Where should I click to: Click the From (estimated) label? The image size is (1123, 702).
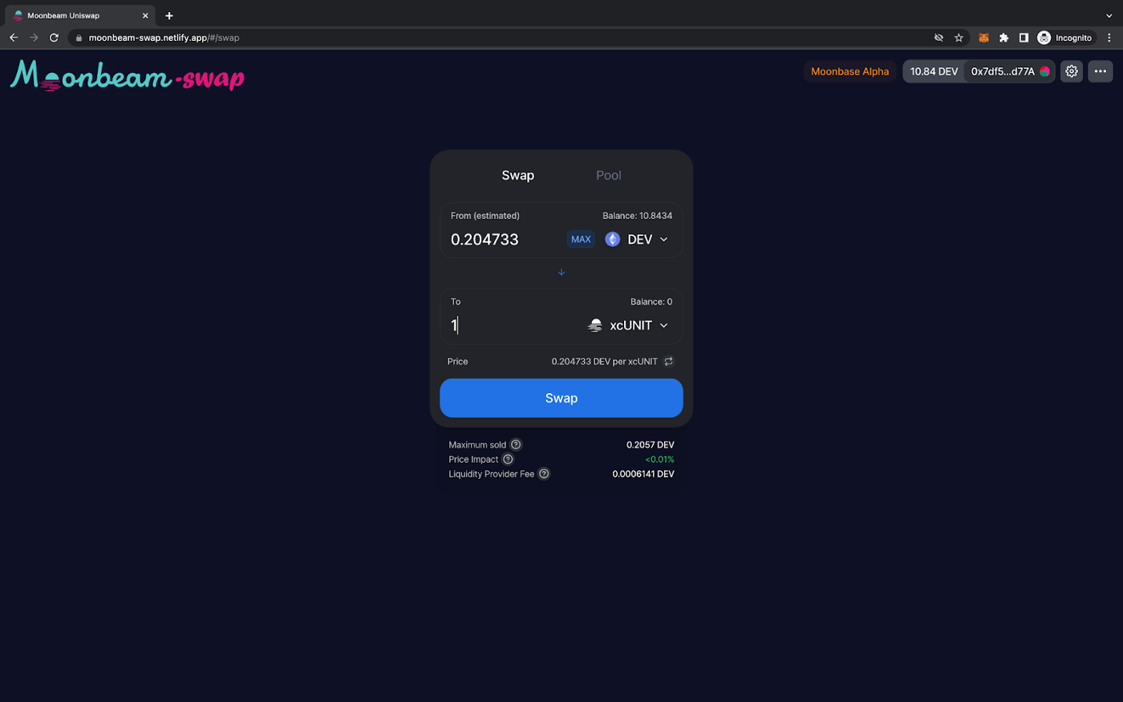click(485, 216)
